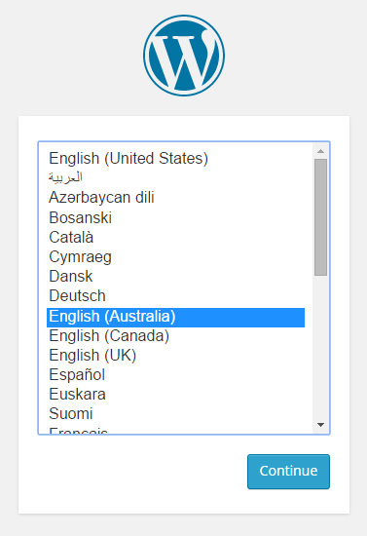Select Azərbaycan dili from list
Screen dimensions: 367x536
pyautogui.click(x=175, y=197)
